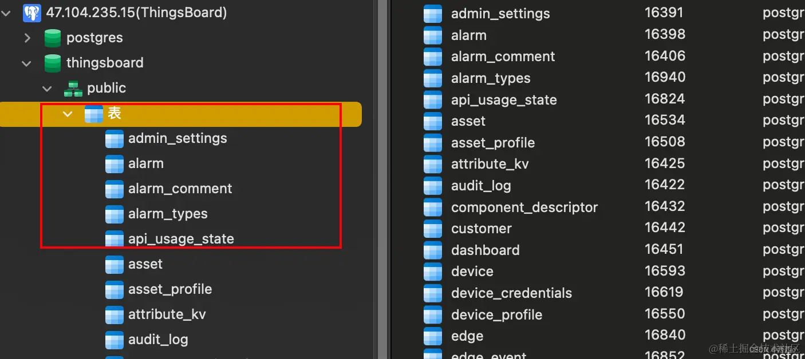Click dashboard table icon in list
Screen dimensions: 805x359
pyautogui.click(x=433, y=250)
